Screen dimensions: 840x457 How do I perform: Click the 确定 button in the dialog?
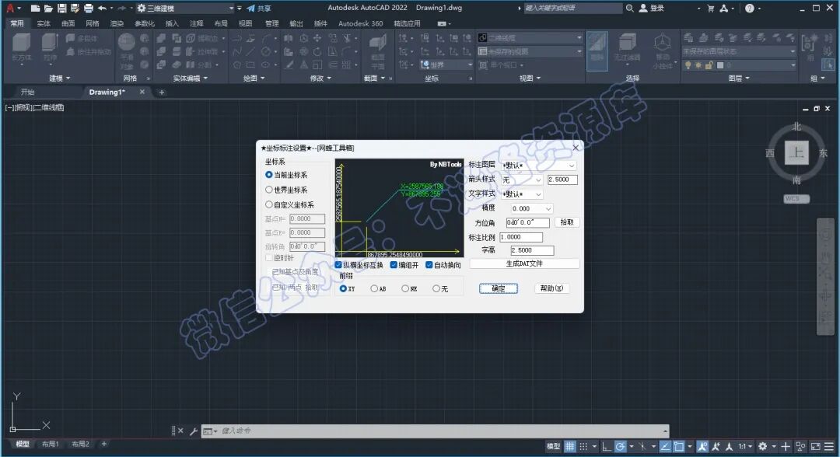(x=499, y=288)
